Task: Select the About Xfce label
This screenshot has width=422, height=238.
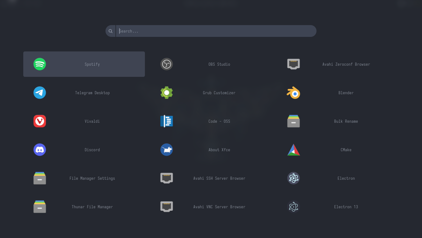Action: [219, 150]
